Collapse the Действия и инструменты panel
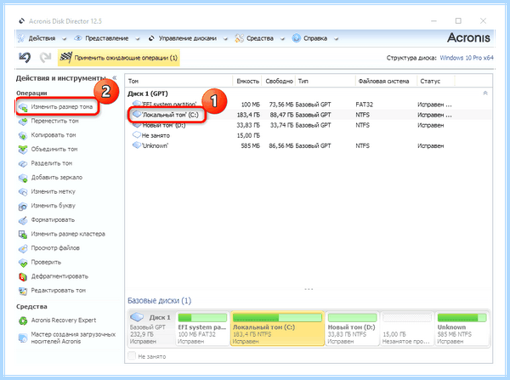This screenshot has width=510, height=380. point(115,77)
